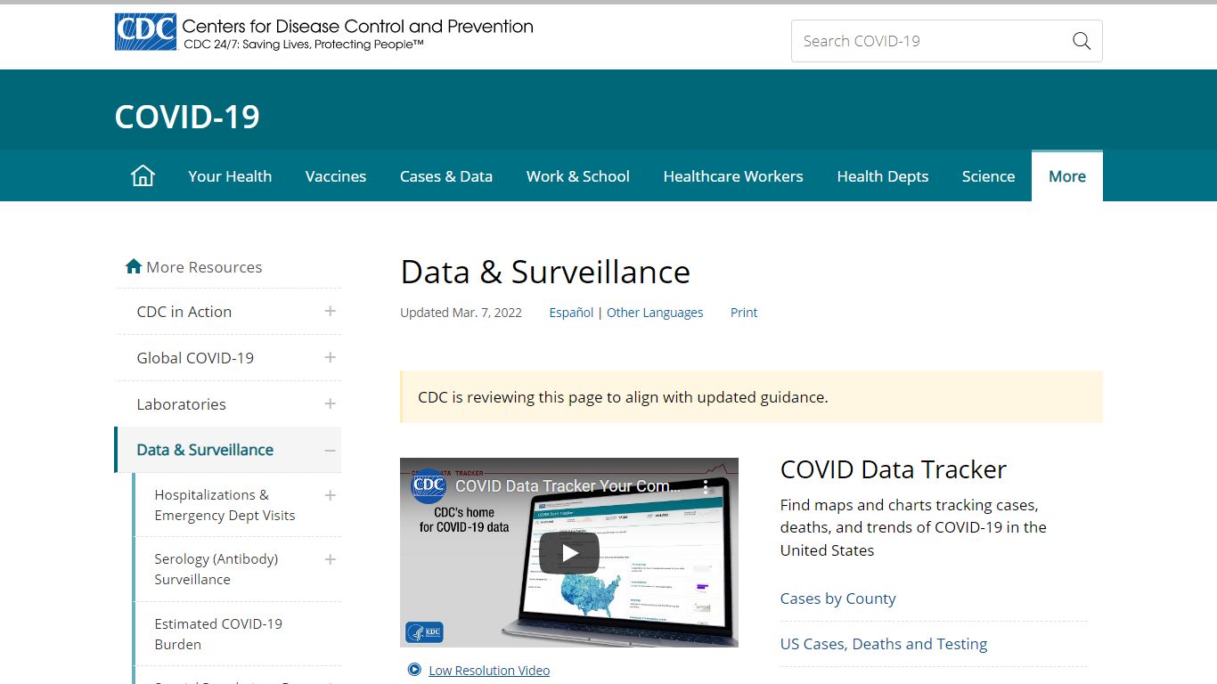
Task: Open Cases by County link
Action: [x=838, y=598]
